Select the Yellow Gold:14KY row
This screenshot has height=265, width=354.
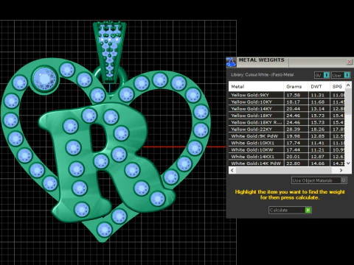tap(287, 109)
